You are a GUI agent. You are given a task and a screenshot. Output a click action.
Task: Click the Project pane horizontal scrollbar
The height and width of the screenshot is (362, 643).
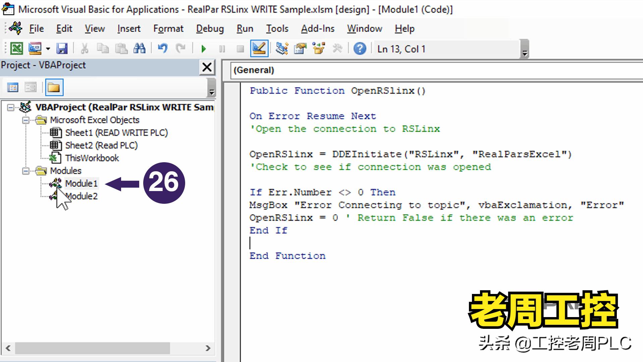[108, 348]
